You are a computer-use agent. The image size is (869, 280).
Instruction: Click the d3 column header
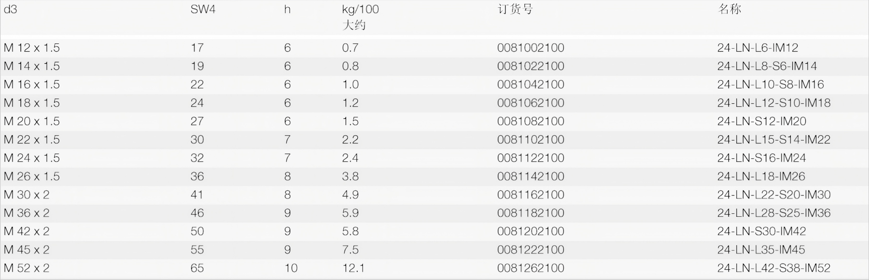[x=11, y=10]
